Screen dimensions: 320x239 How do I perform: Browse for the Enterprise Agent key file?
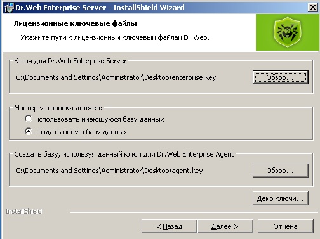point(280,171)
